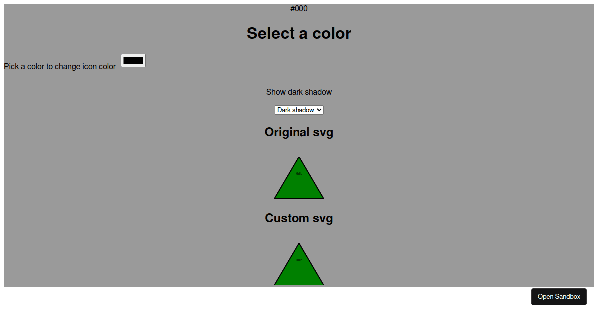598x314 pixels.
Task: Click the top apex of the Custom svg triangle
Action: point(299,244)
